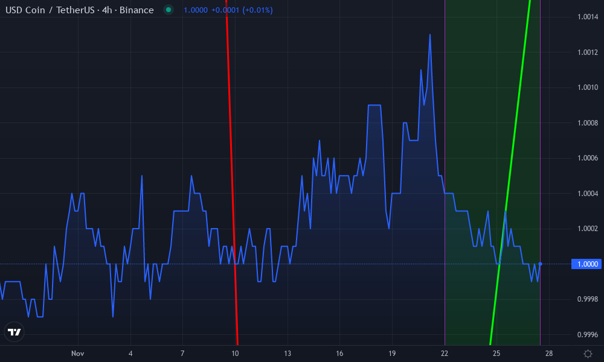Click the blue price line at its latest point
Image resolution: width=604 pixels, height=362 pixels.
pyautogui.click(x=539, y=264)
